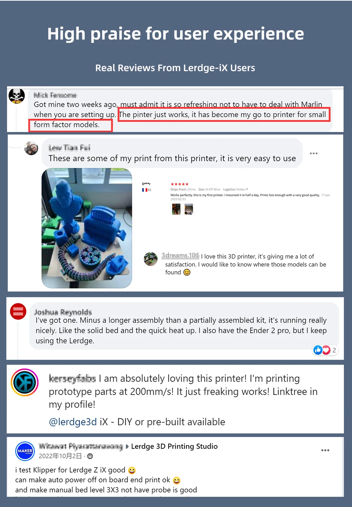Click the five red star rating
The height and width of the screenshot is (507, 352).
click(180, 184)
